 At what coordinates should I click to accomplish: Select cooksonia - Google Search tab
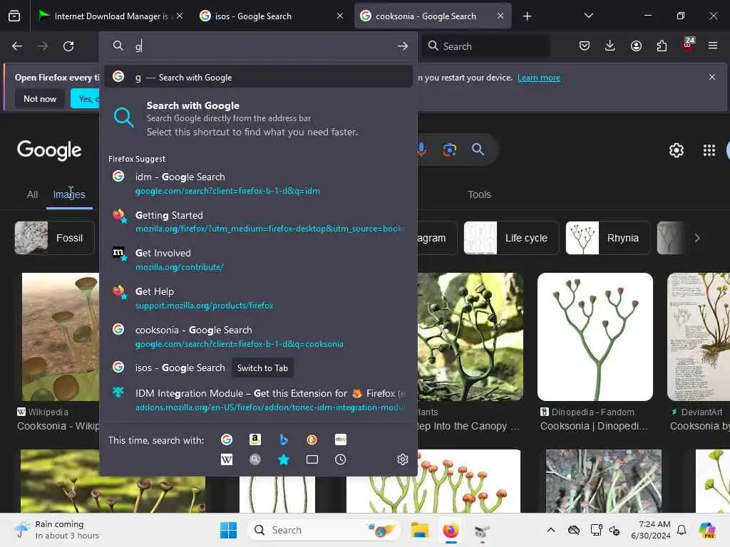[426, 16]
